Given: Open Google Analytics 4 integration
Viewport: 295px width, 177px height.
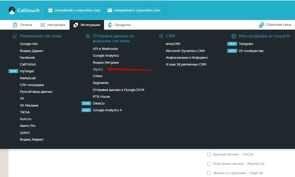Looking at the screenshot, I should [107, 110].
